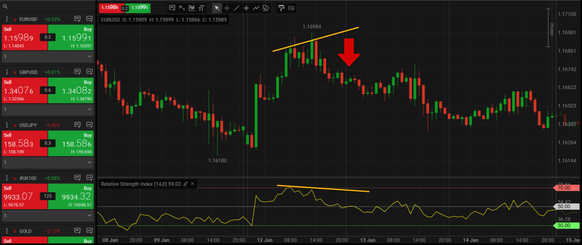This screenshot has width=582, height=245.
Task: Open the object list icon in toolbar
Action: [x=291, y=8]
